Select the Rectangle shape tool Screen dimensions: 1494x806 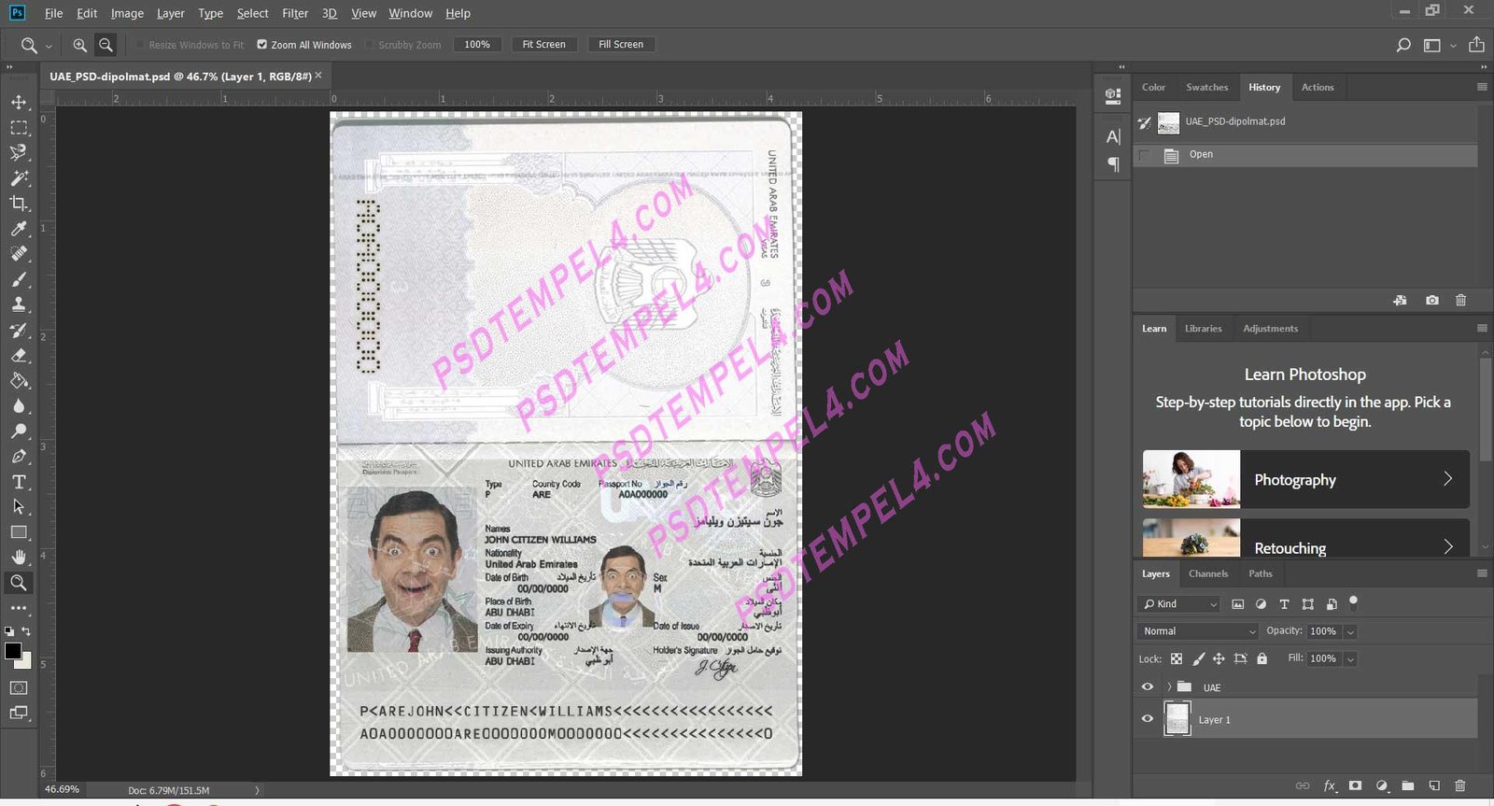(19, 532)
